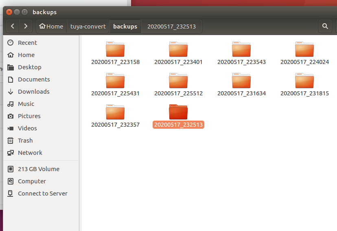This screenshot has height=231, width=337.
Task: Click the Downloads arrow icon
Action: pyautogui.click(x=10, y=92)
